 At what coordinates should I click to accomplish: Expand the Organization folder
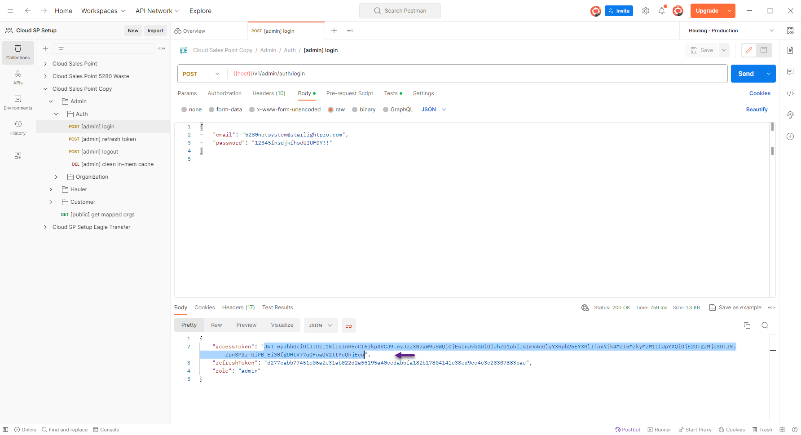[x=56, y=177]
